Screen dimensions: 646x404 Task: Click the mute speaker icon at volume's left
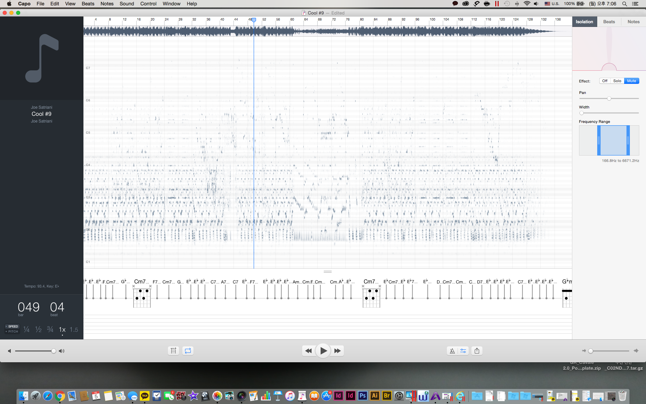point(9,351)
